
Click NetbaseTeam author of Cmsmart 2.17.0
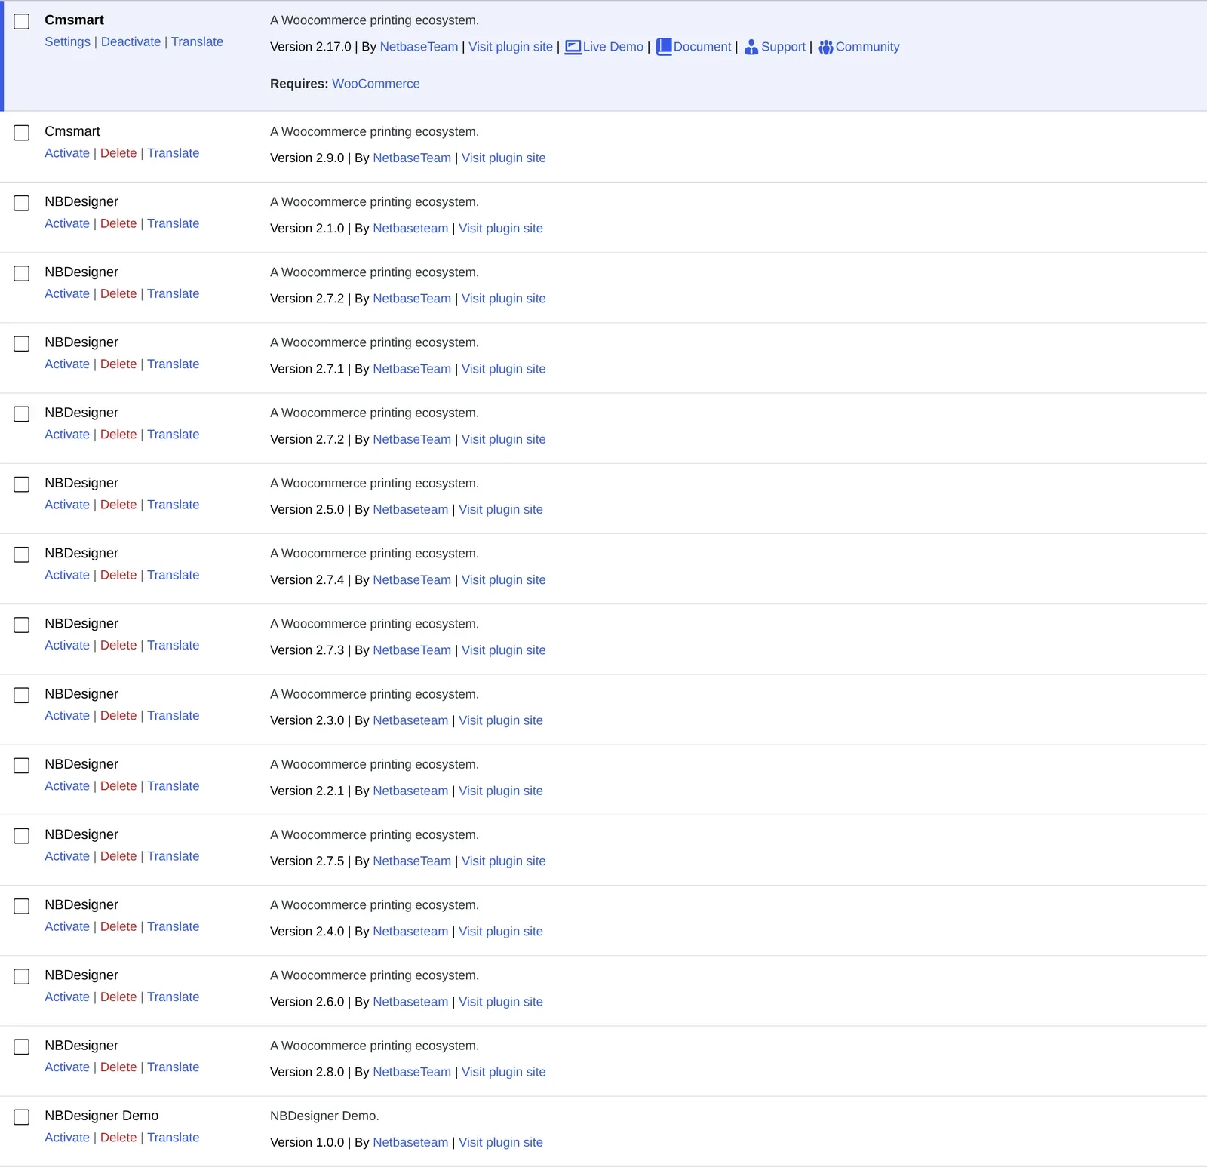(x=419, y=47)
